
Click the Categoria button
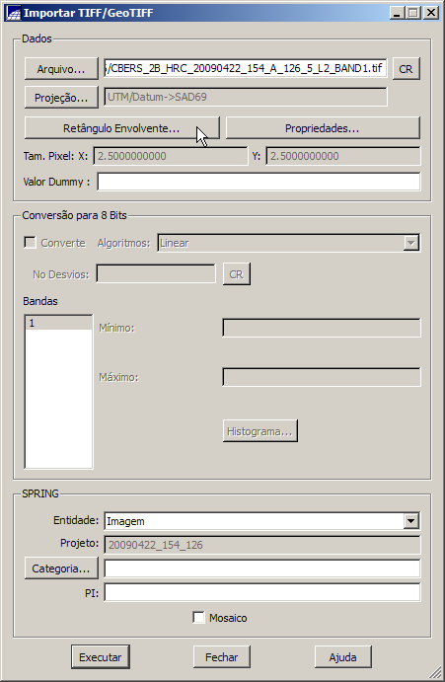click(61, 568)
